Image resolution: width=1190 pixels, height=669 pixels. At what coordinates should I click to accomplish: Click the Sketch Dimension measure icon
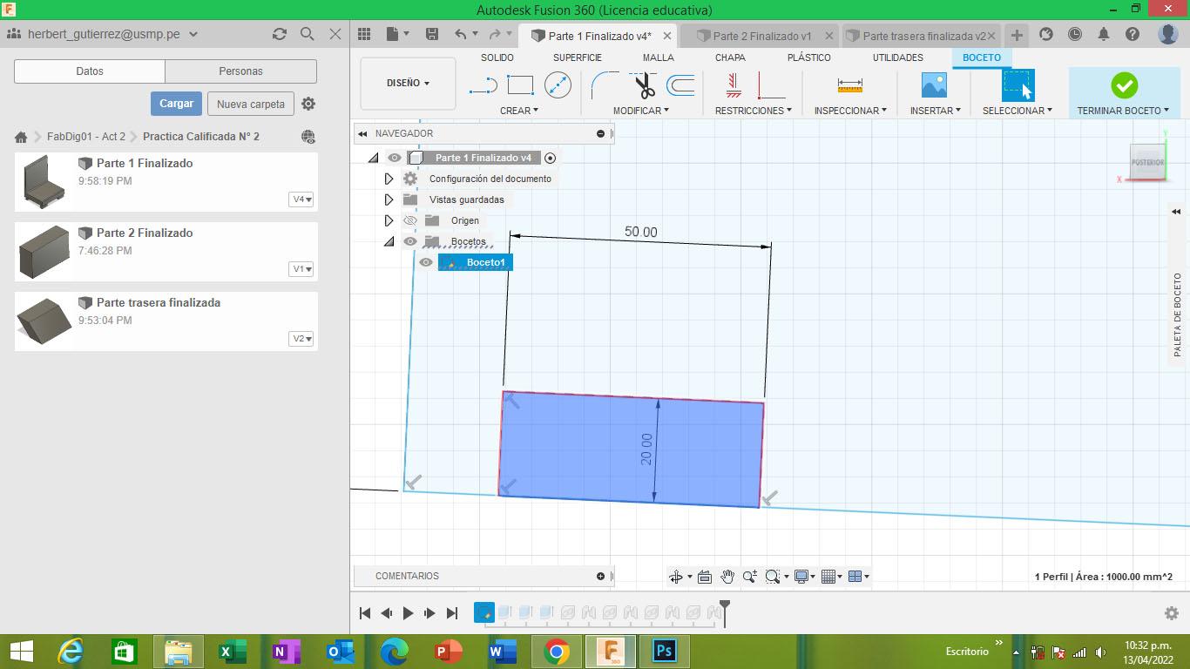pos(849,85)
